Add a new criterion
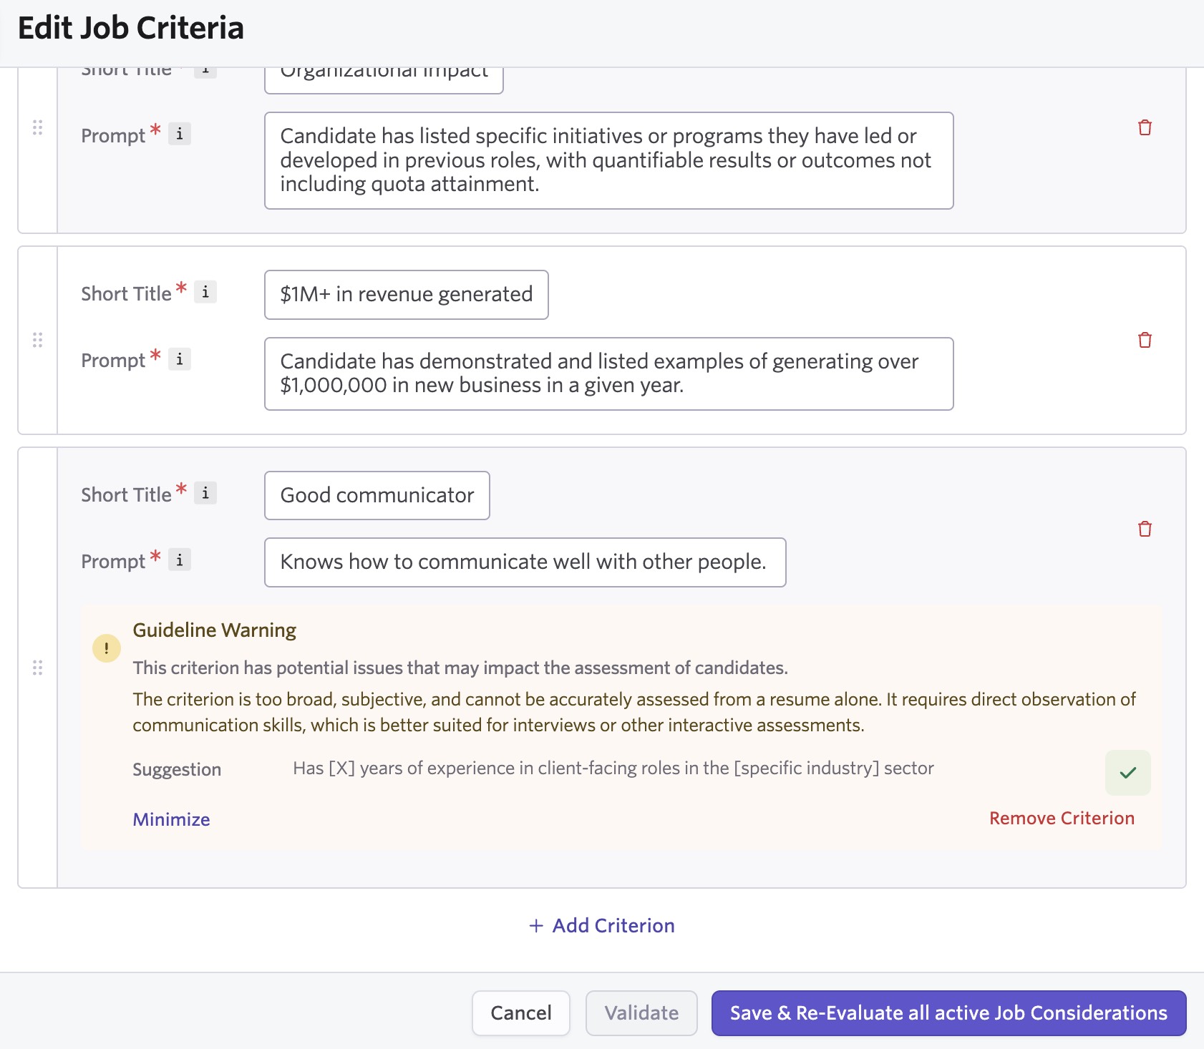1204x1049 pixels. [602, 925]
